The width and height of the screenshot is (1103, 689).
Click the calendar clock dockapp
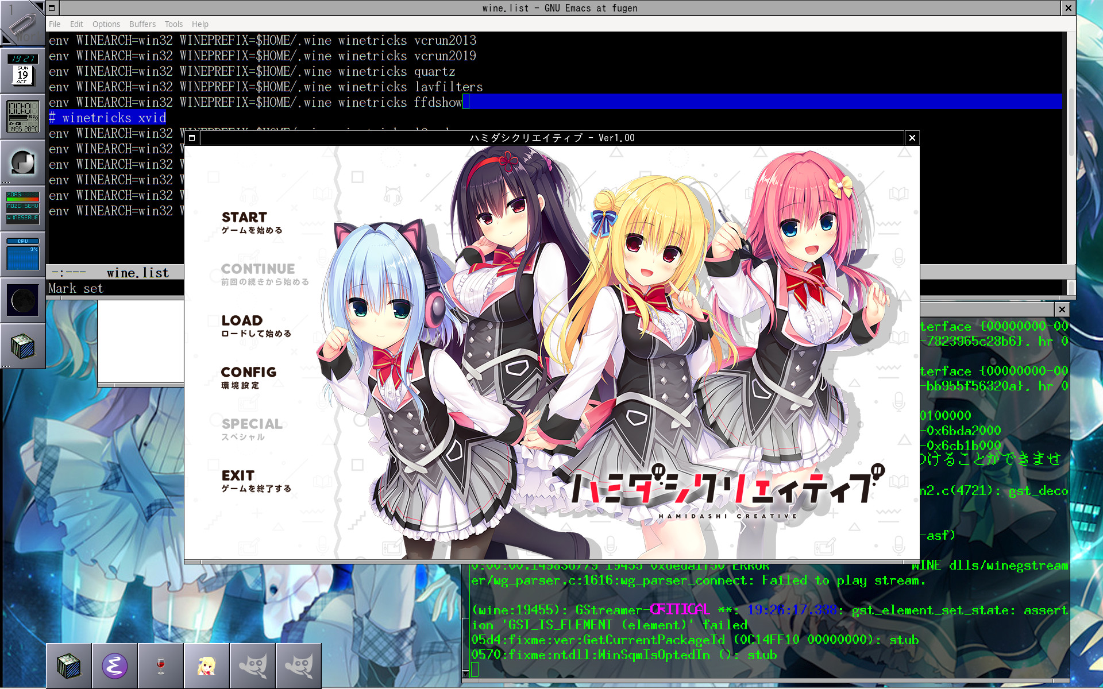[23, 70]
